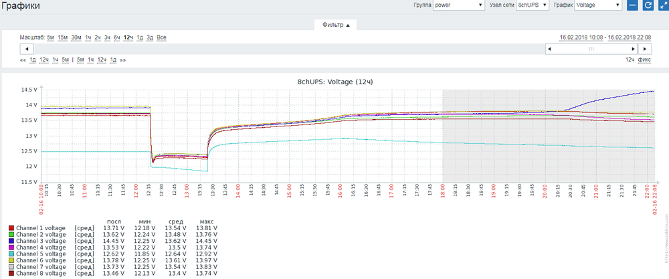Click the blue minus button in the header
Screen dimensions: 669x279
pyautogui.click(x=633, y=5)
